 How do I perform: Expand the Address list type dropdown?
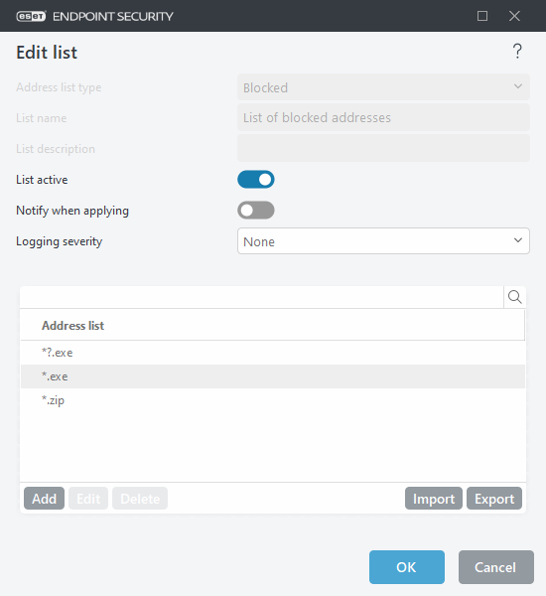tap(383, 87)
